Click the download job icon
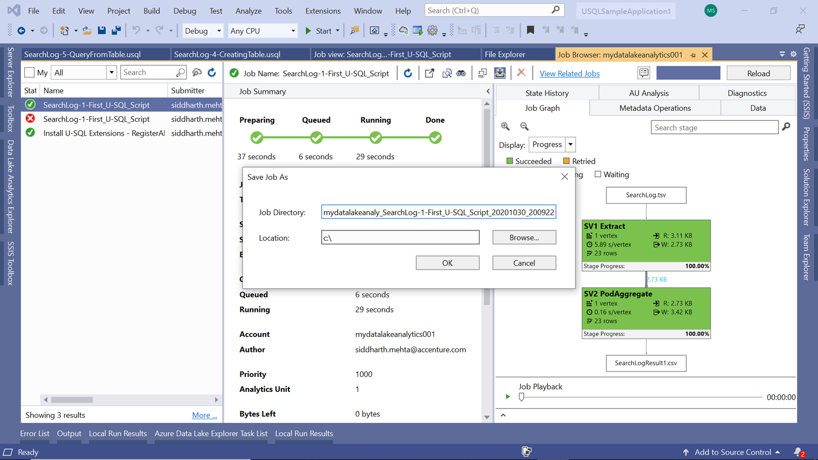 click(500, 73)
